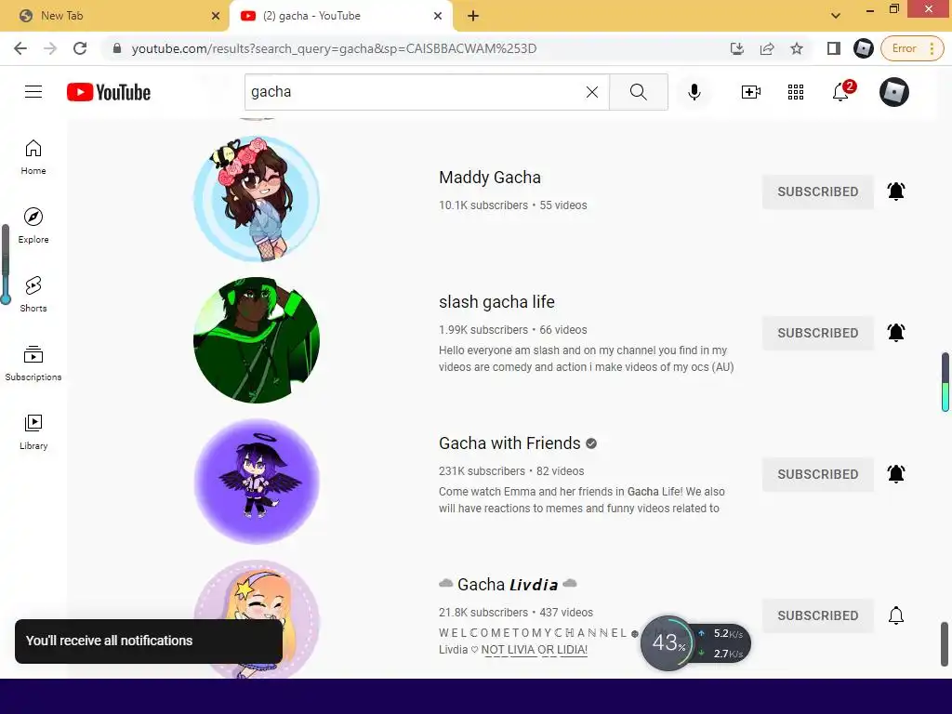Click slash gacha life channel avatar
Screen dimensions: 952x714
click(x=257, y=340)
